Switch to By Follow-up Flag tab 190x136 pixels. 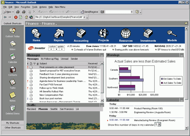[x=50, y=59]
